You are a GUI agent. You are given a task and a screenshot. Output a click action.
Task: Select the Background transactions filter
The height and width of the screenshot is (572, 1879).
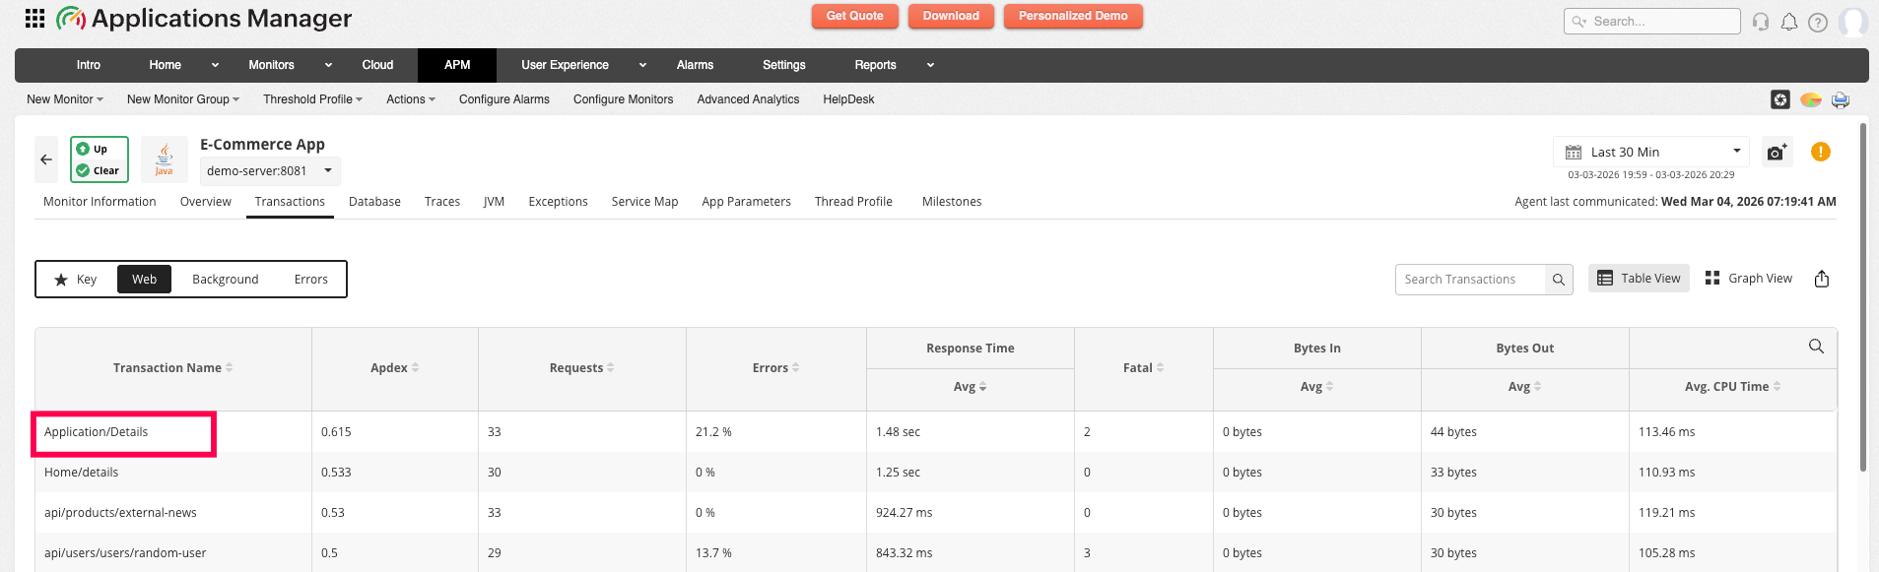point(225,280)
